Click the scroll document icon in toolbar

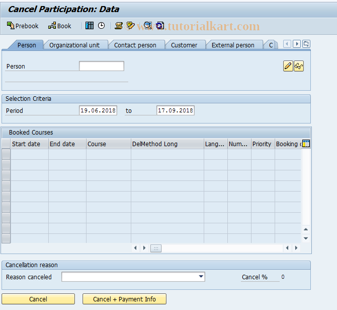[x=119, y=26]
